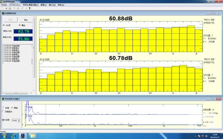The image size is (223, 139).
Task: Click the Ready status bar text
Action: coord(3,131)
